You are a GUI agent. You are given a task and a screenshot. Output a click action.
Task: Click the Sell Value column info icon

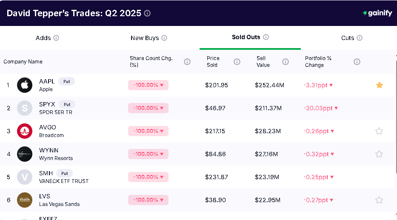(286, 62)
